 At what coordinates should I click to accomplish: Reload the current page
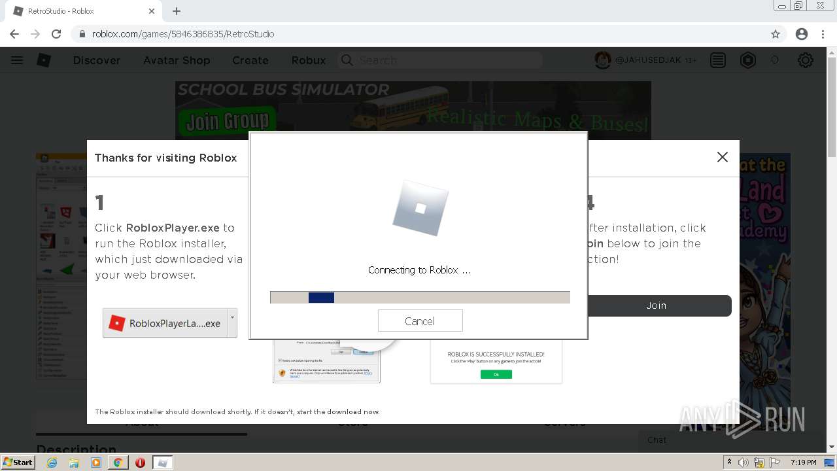click(x=56, y=34)
